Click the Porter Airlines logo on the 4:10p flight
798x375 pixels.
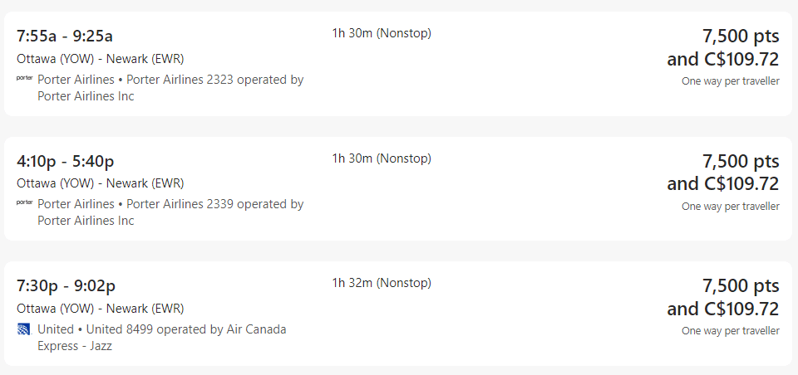(24, 203)
